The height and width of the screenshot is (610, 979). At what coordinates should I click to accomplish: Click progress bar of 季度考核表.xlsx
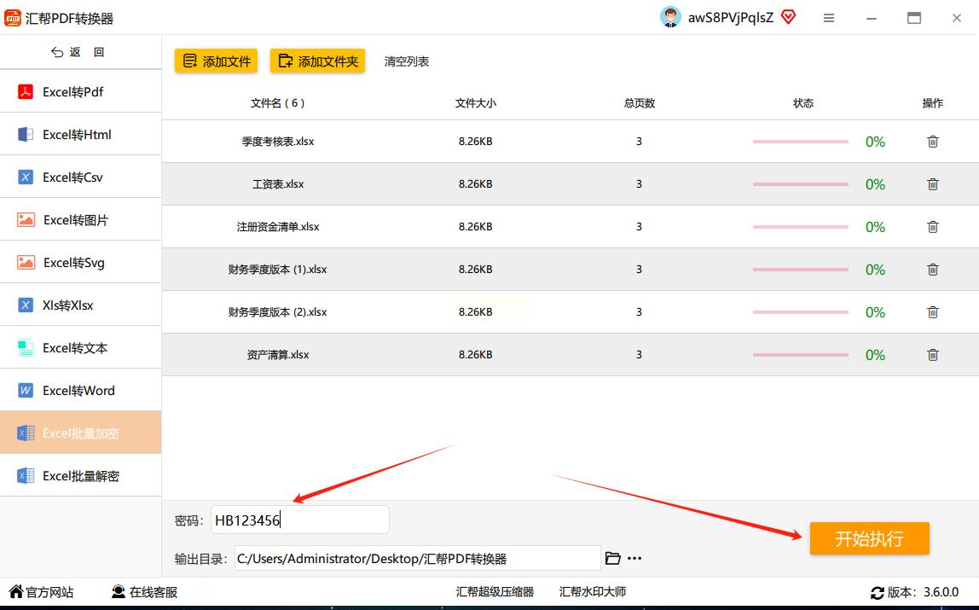[801, 142]
